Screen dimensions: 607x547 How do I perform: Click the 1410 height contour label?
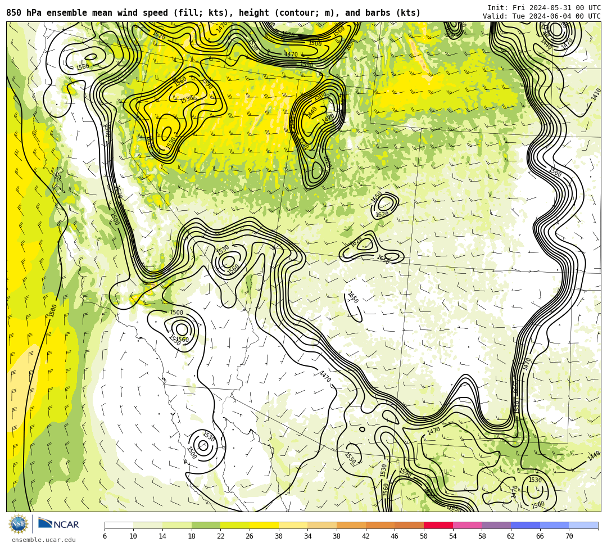(x=596, y=94)
